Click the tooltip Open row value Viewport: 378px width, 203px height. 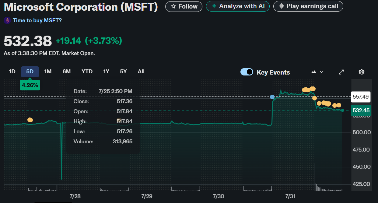click(x=124, y=111)
